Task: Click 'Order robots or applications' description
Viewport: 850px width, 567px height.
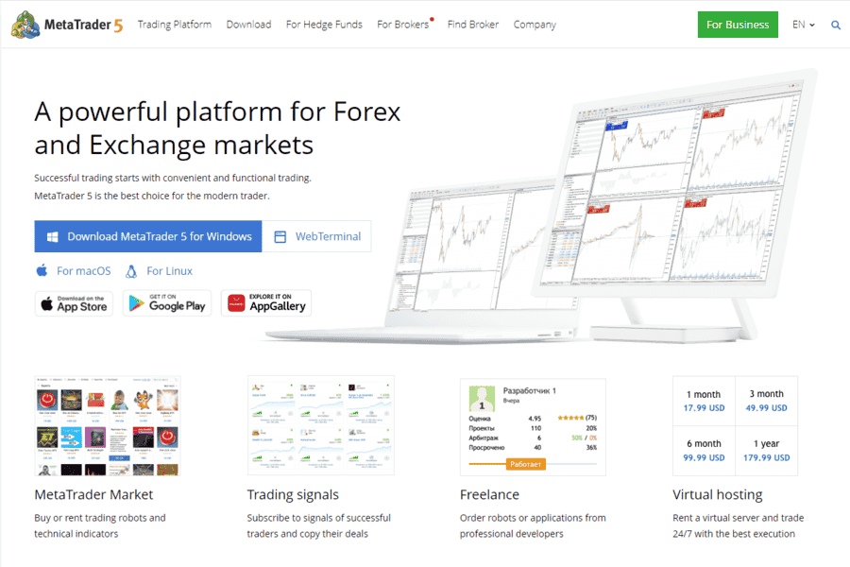Action: tap(533, 525)
